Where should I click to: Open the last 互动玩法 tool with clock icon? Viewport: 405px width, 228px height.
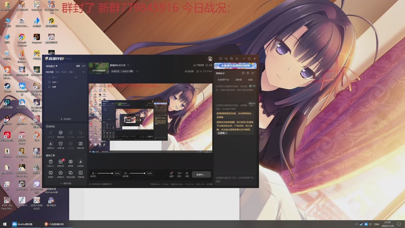(80, 145)
